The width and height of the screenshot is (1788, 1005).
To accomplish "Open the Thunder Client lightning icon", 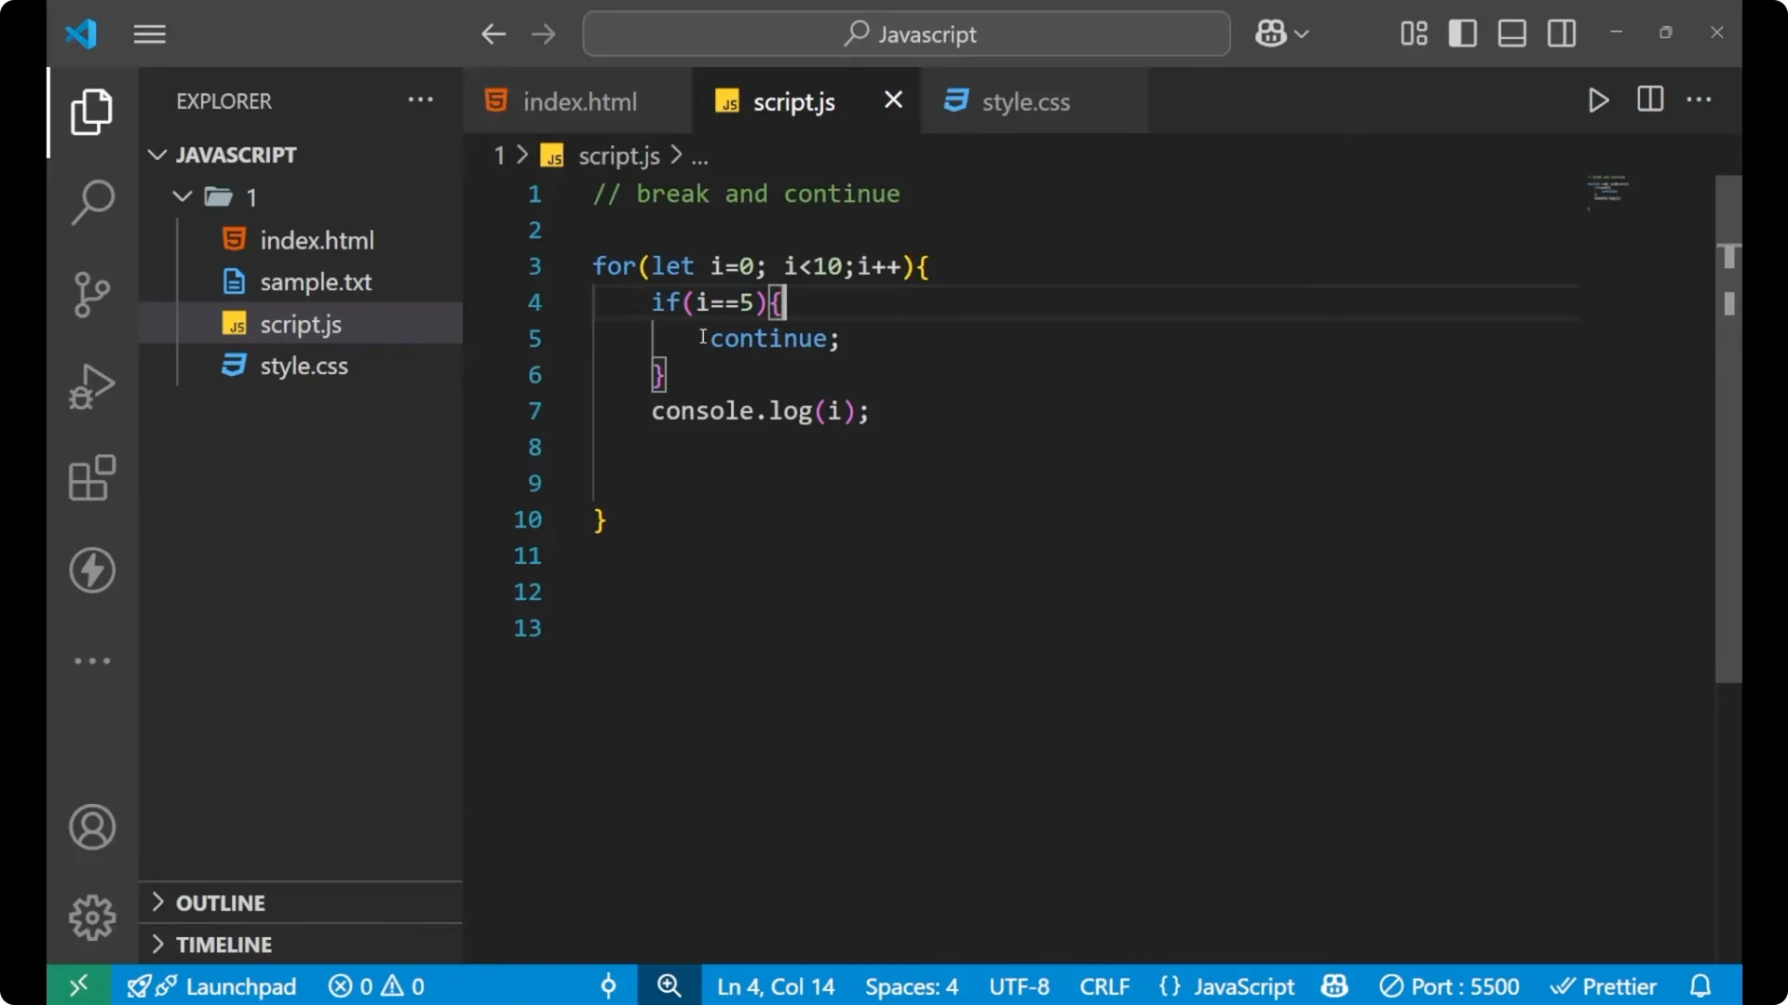I will pos(91,570).
